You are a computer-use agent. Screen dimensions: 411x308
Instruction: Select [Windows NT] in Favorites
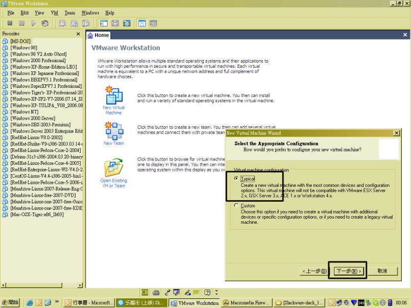24,112
